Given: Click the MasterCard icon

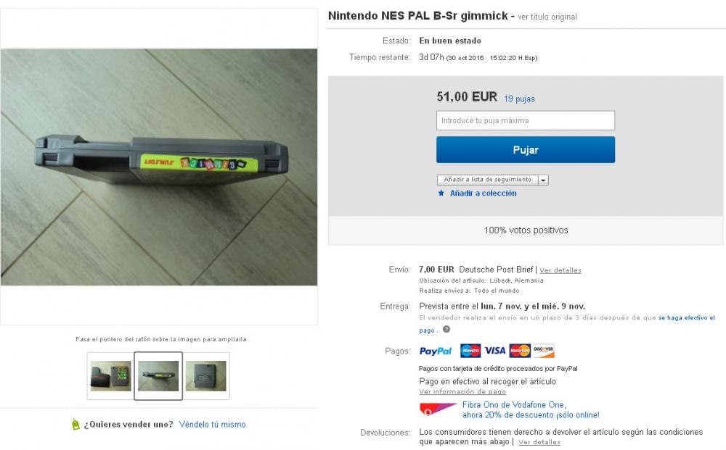Looking at the screenshot, I should click(x=520, y=351).
